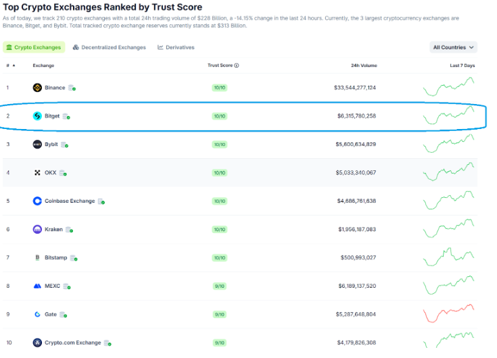This screenshot has height=358, width=497.
Task: Sort by the Trust Score column header
Action: click(220, 66)
